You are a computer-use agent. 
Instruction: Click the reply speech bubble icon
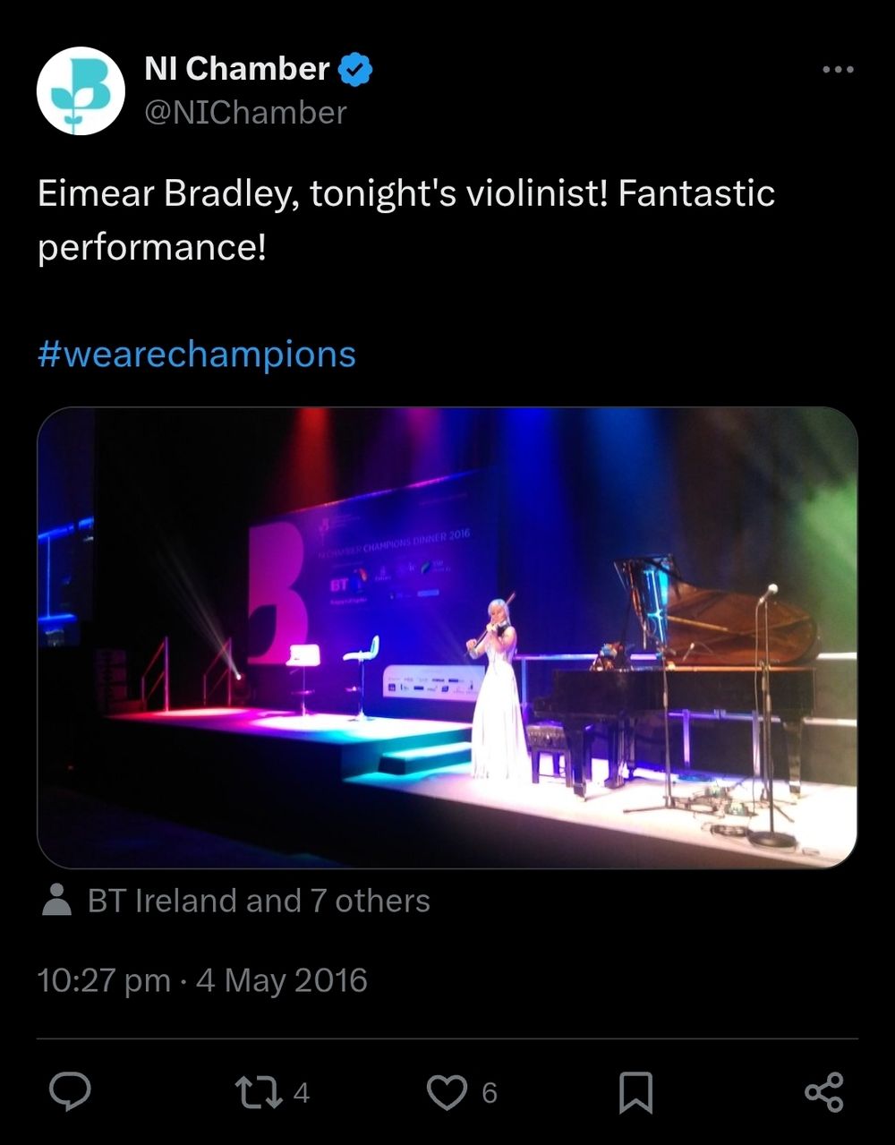(69, 1092)
